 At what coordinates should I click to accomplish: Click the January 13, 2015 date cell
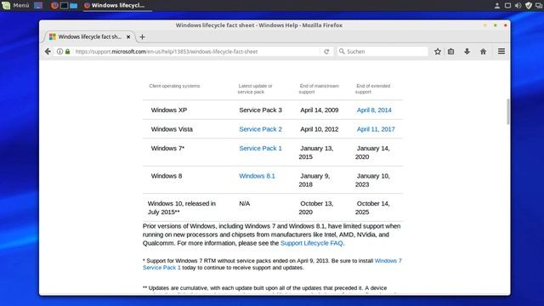[316, 152]
